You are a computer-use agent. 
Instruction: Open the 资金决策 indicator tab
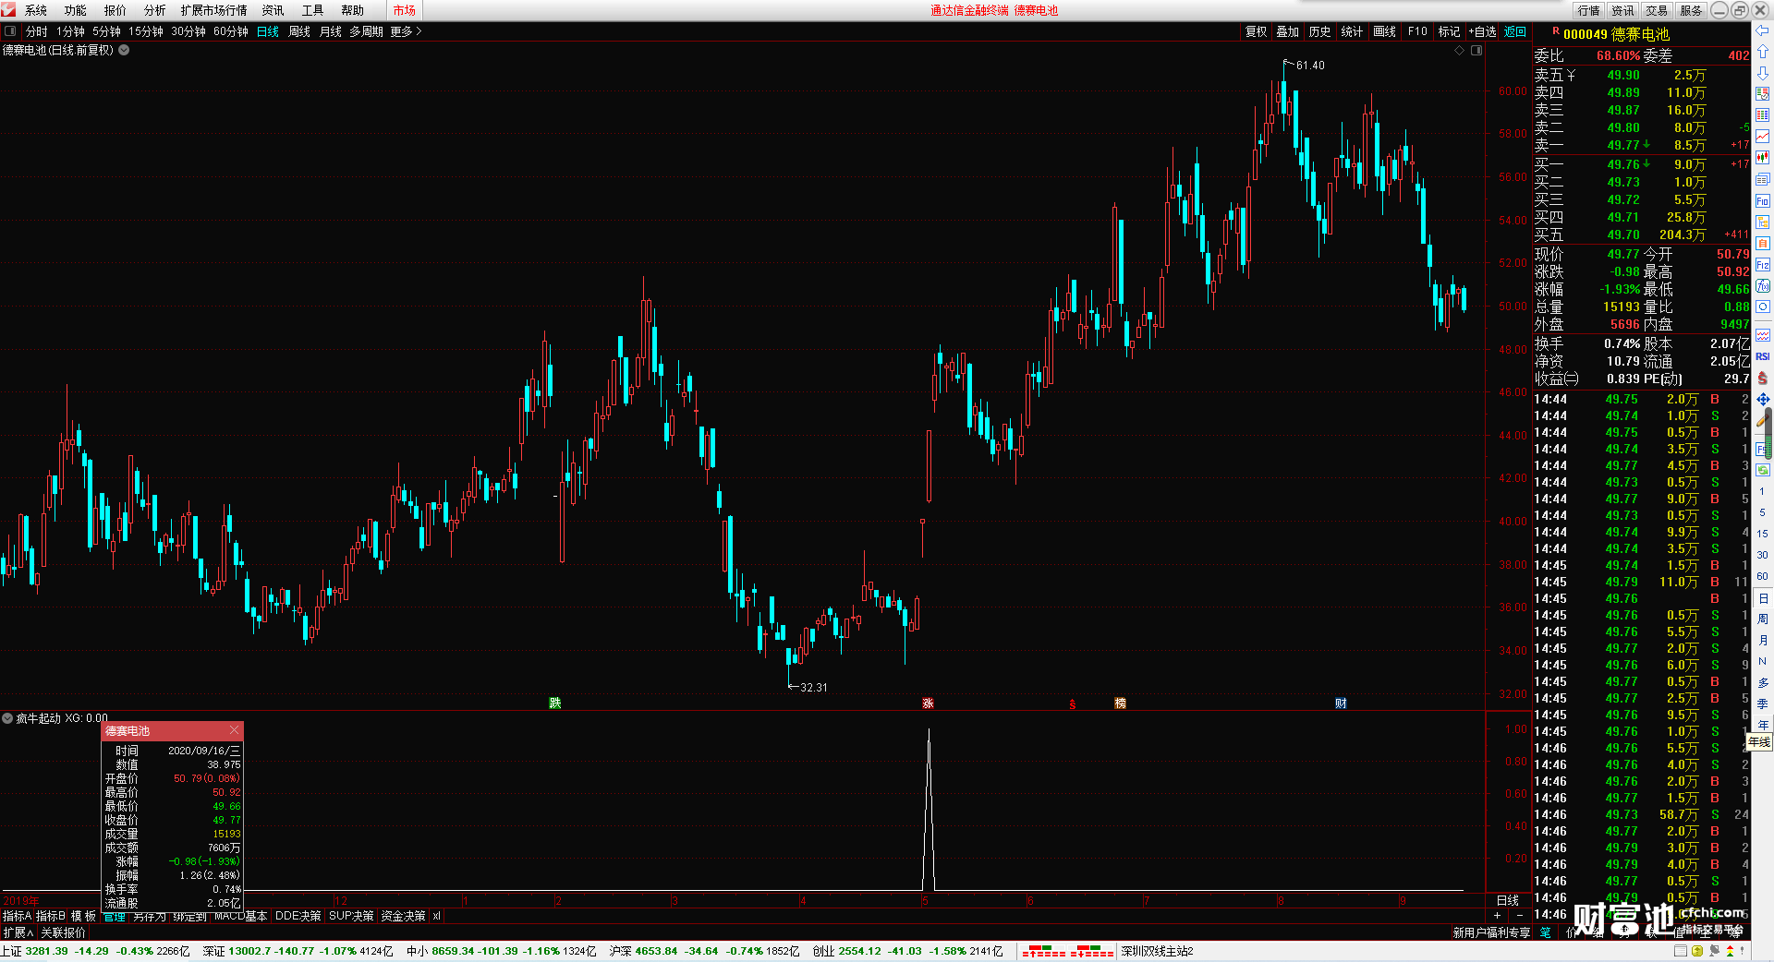(403, 916)
